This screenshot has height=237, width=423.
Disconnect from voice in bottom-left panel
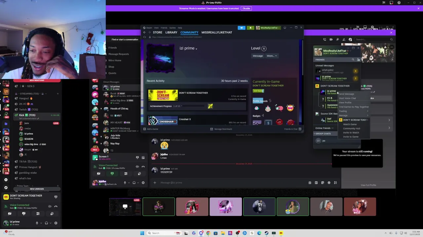[x=56, y=206]
